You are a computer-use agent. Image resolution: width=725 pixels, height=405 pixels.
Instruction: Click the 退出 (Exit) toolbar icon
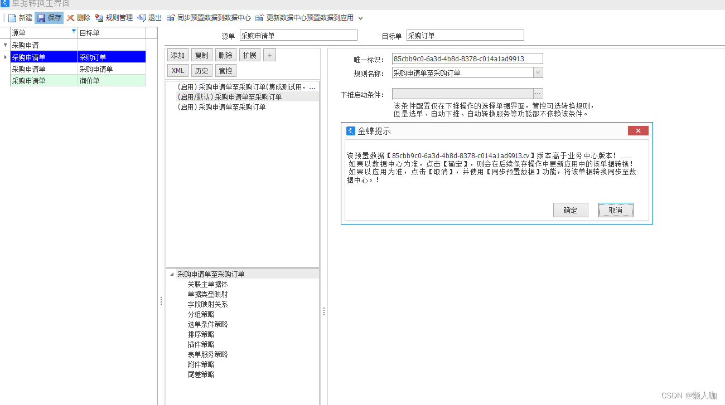point(142,18)
